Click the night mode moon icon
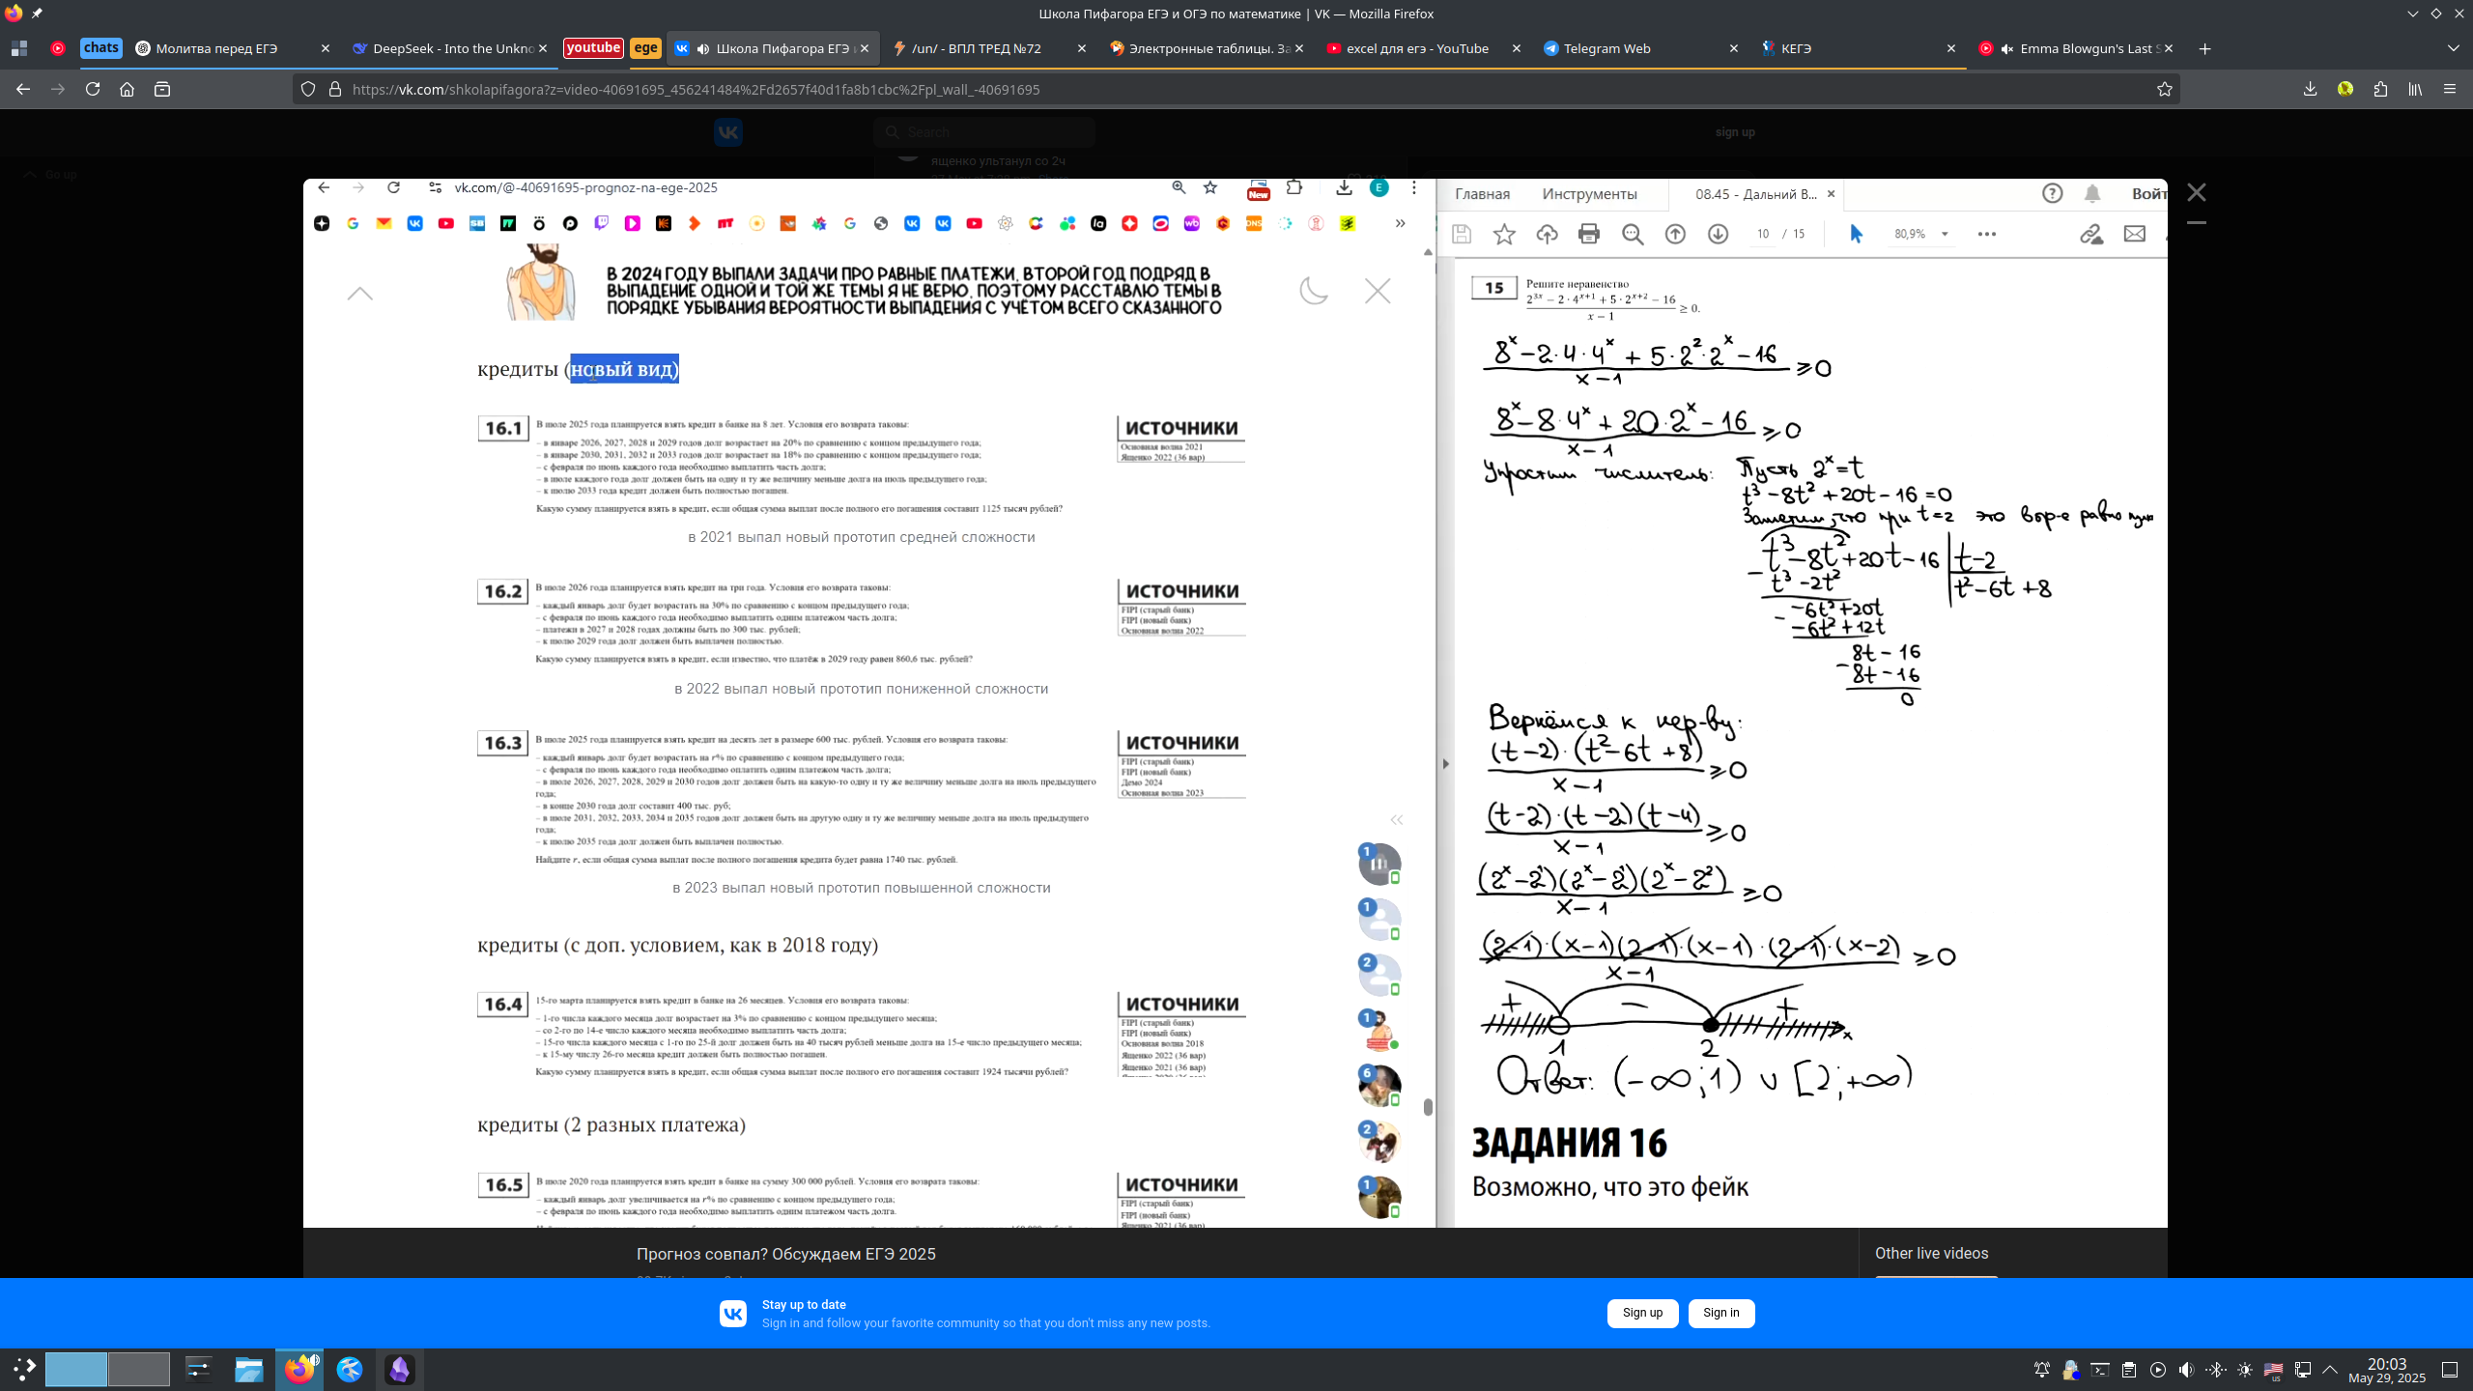 click(1314, 290)
